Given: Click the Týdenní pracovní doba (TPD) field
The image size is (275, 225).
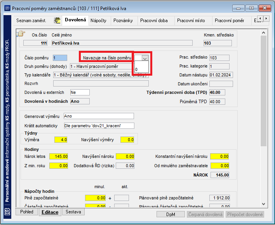Looking at the screenshot, I should 217,92.
